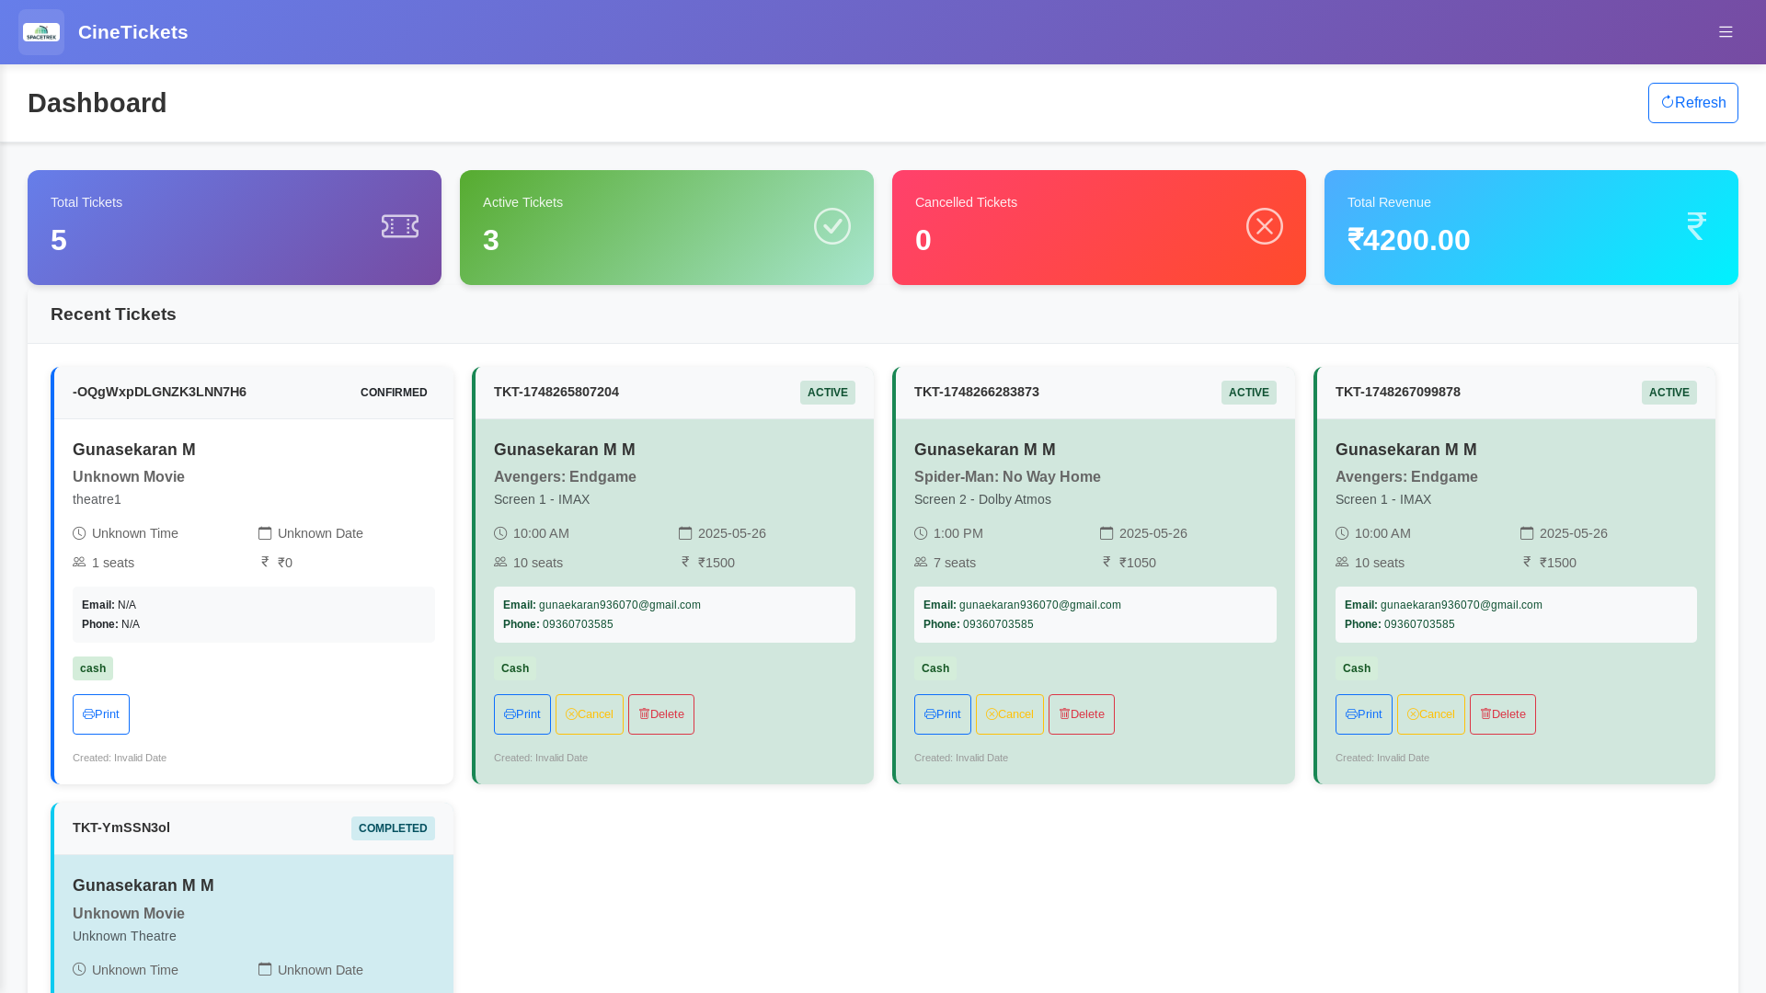The image size is (1766, 993).
Task: Click the 7 seats label
Action: click(x=955, y=563)
